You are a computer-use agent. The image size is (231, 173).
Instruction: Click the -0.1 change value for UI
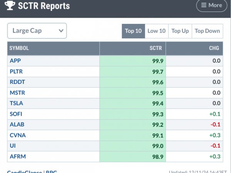coord(215,146)
